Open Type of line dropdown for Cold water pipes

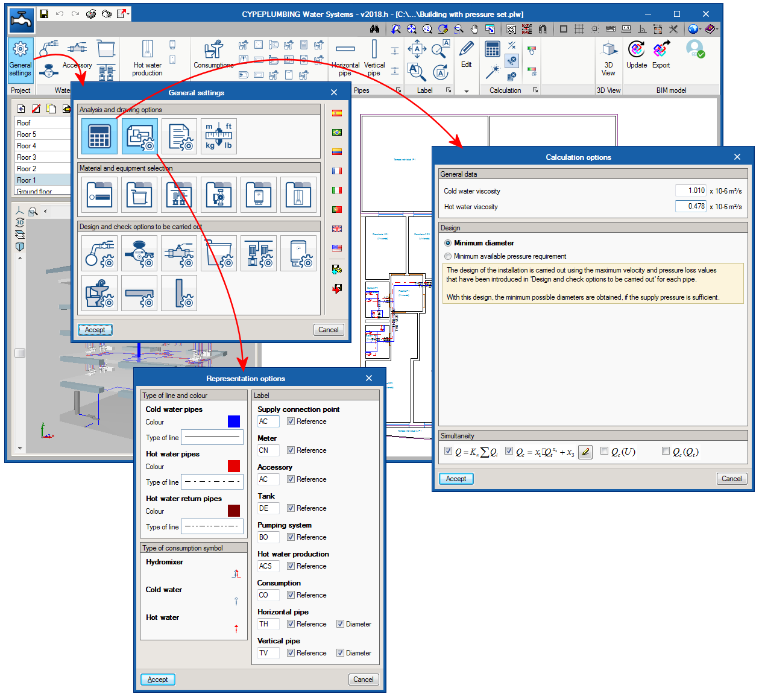pos(212,438)
